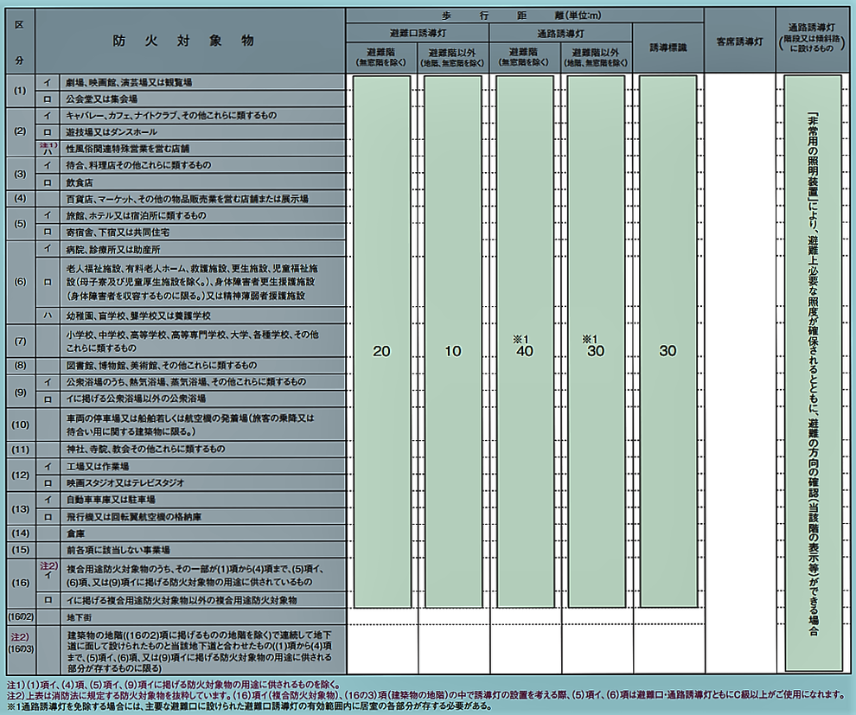Click the value '20' in the table

[x=381, y=351]
